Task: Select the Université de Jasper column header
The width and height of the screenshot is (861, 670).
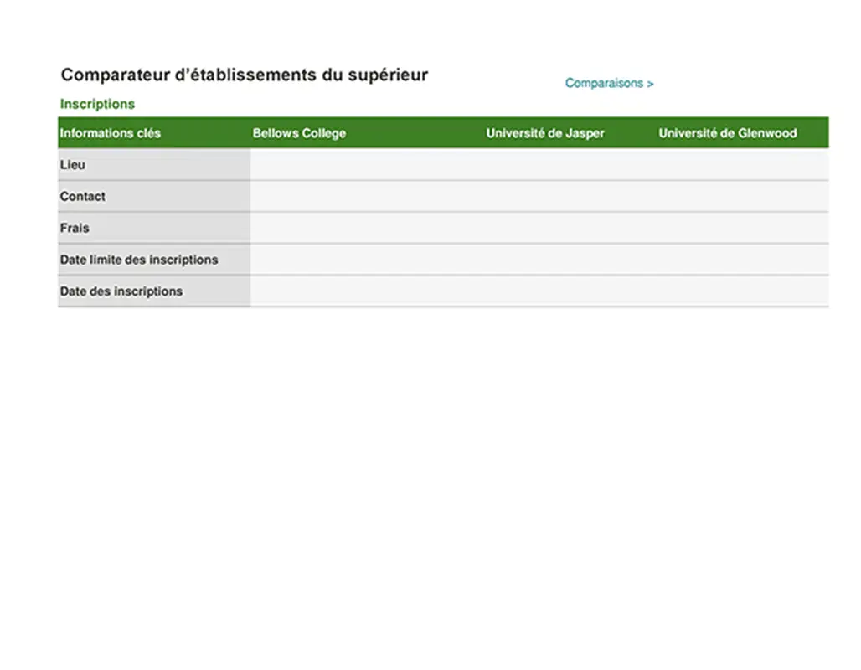Action: click(545, 132)
